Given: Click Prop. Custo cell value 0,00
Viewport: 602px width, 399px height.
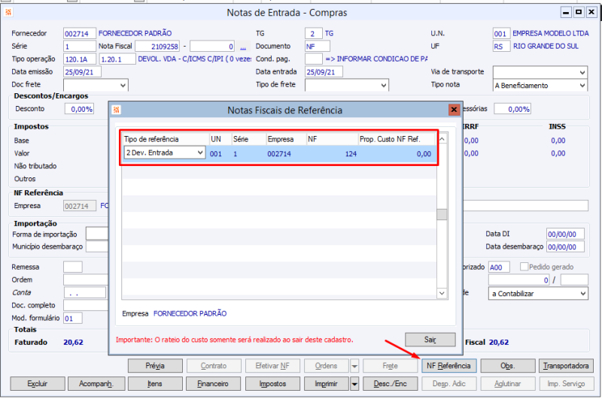Looking at the screenshot, I should tap(424, 154).
